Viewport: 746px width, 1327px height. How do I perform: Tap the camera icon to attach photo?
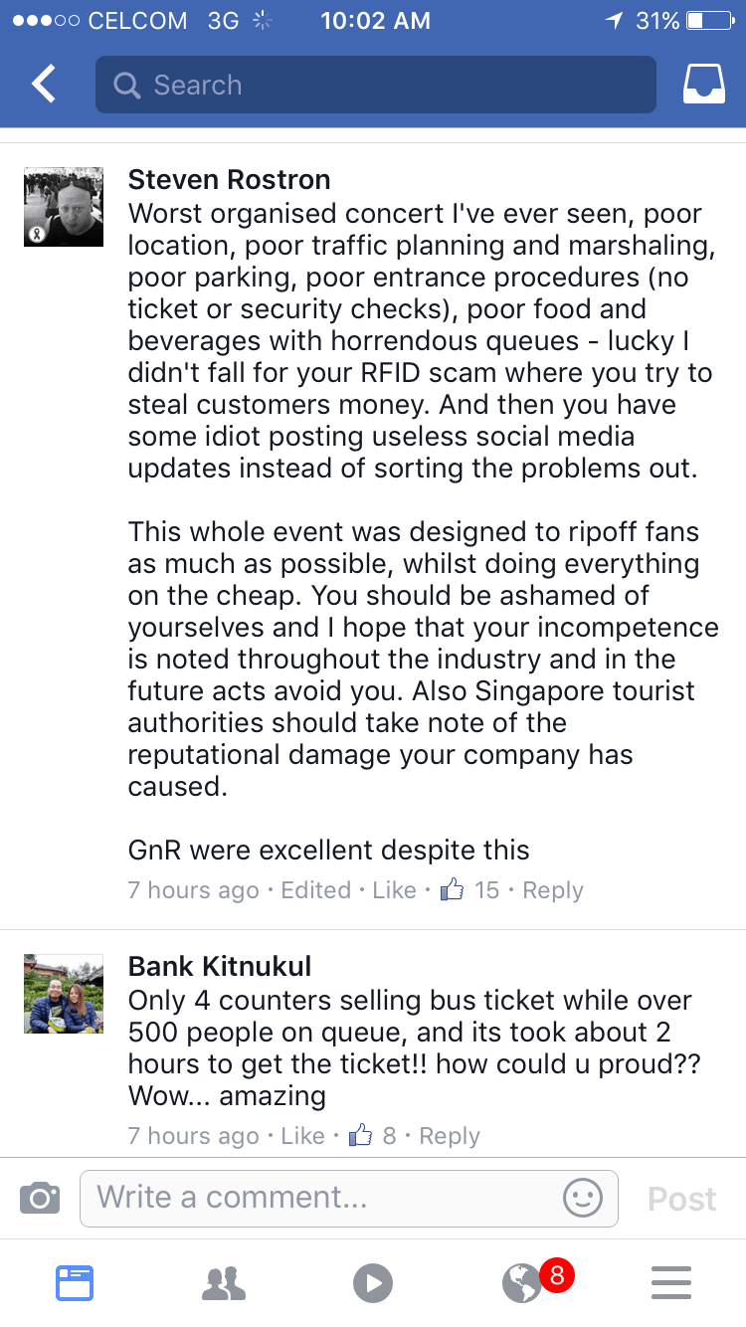[40, 1198]
